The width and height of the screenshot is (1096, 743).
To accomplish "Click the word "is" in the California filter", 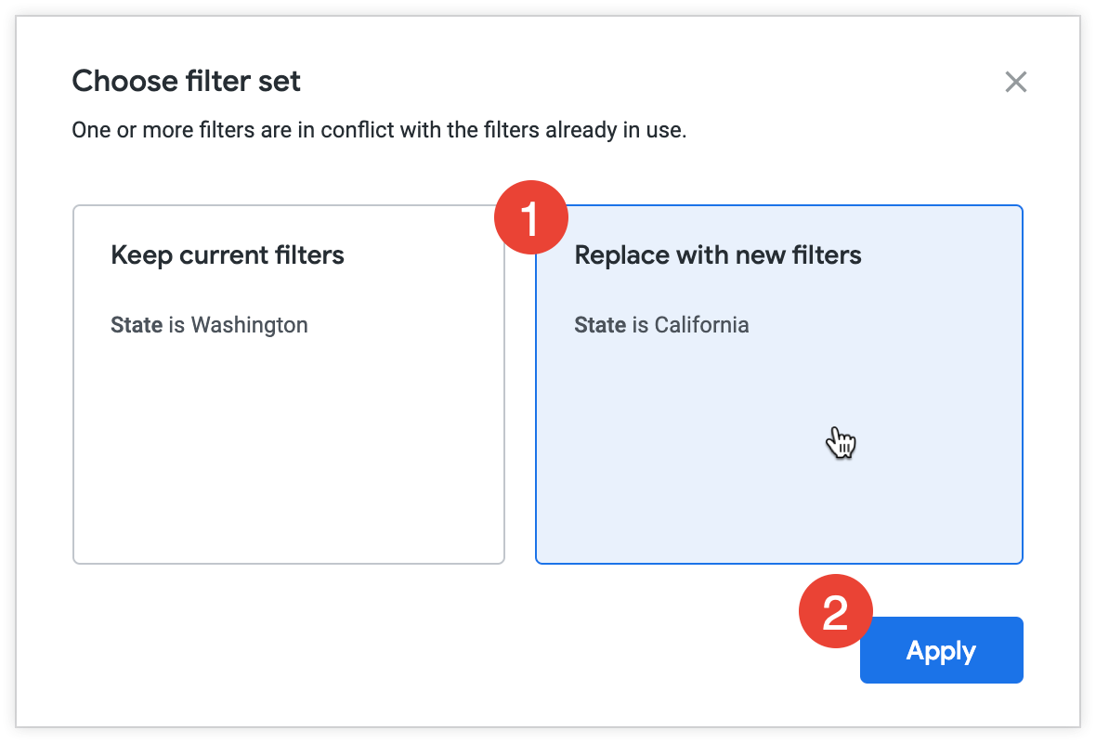I will click(640, 325).
